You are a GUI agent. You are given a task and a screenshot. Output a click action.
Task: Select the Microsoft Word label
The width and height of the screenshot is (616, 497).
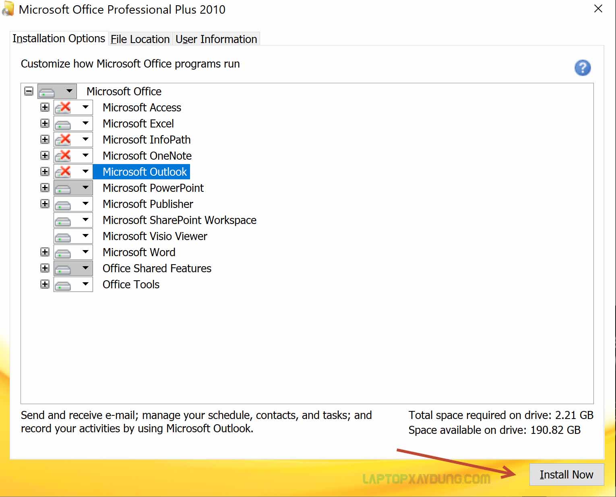click(139, 252)
